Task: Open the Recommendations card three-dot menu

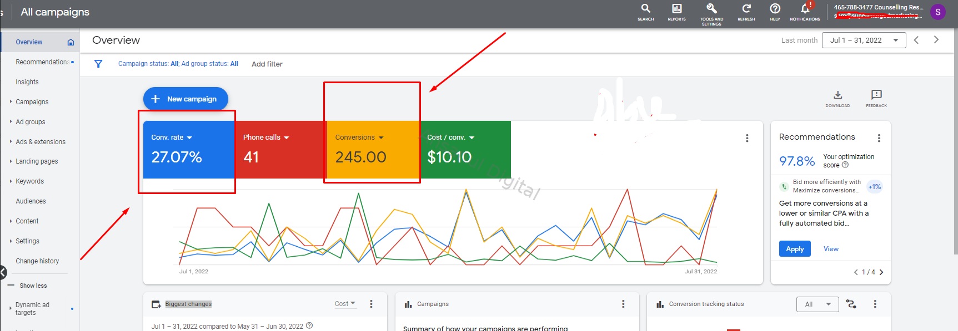Action: pyautogui.click(x=879, y=138)
